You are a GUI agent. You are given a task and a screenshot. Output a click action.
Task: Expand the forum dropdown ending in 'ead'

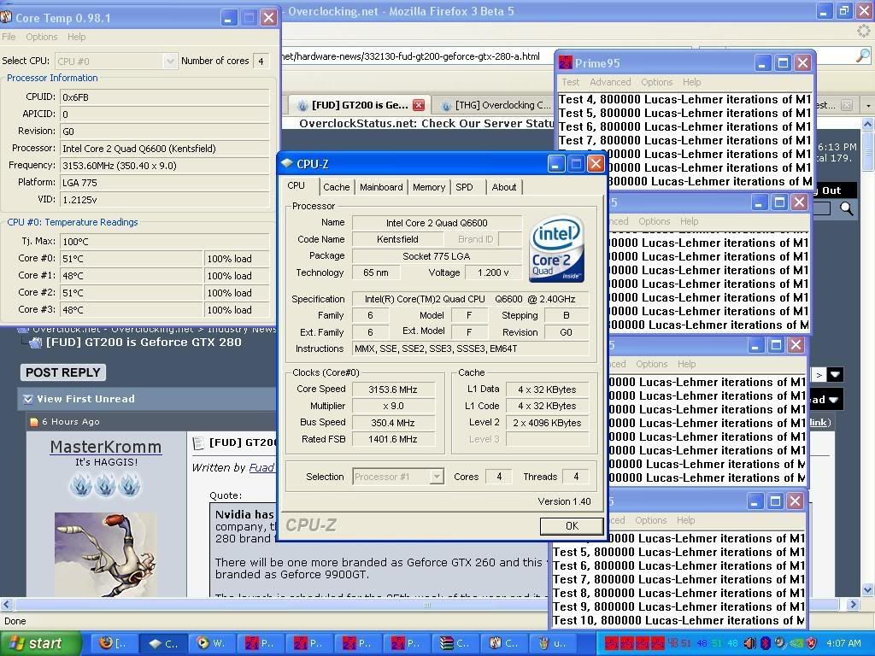tap(825, 400)
